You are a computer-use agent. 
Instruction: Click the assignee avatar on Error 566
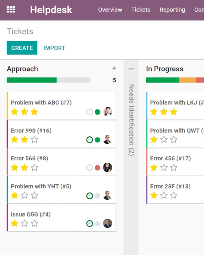108,167
